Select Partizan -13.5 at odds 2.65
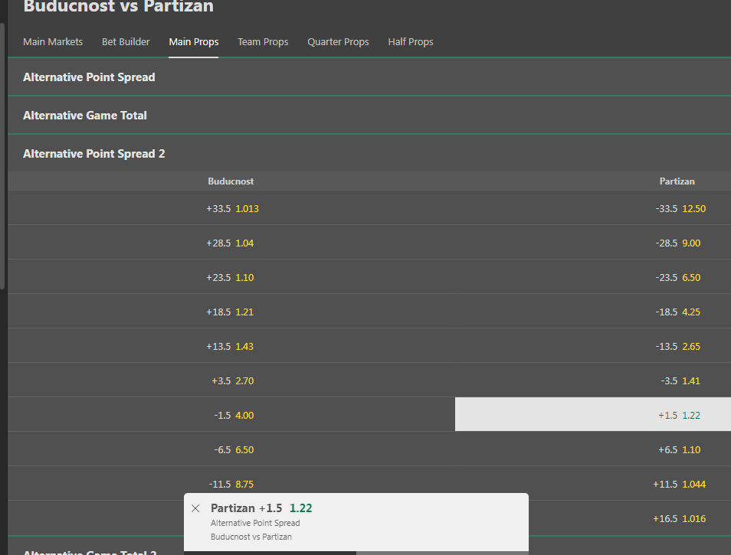The width and height of the screenshot is (731, 555). click(679, 346)
